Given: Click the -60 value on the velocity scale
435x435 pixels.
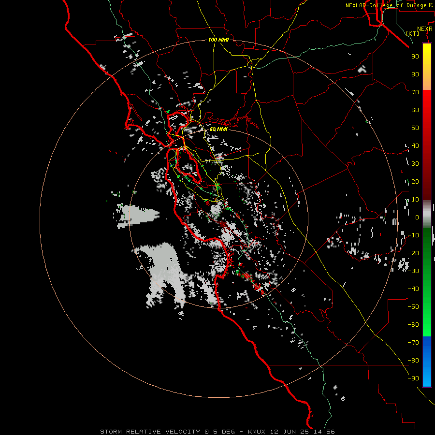Looking at the screenshot, I should tap(413, 325).
